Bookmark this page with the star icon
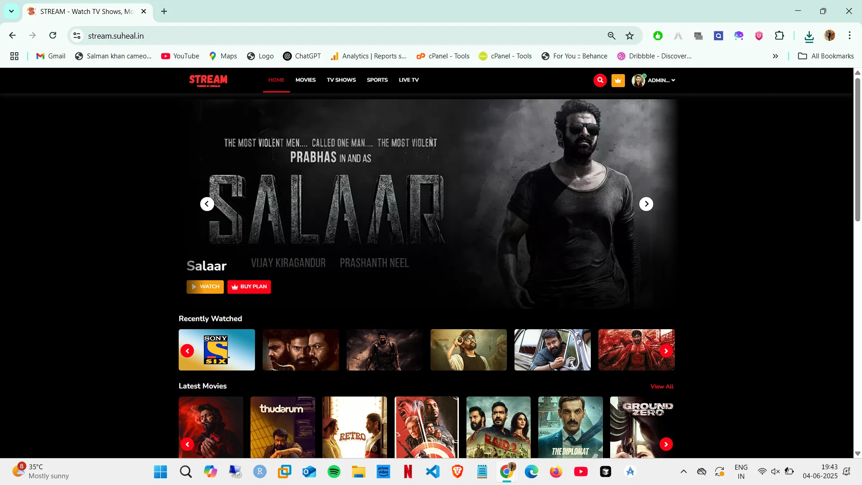The image size is (862, 485). coord(630,35)
